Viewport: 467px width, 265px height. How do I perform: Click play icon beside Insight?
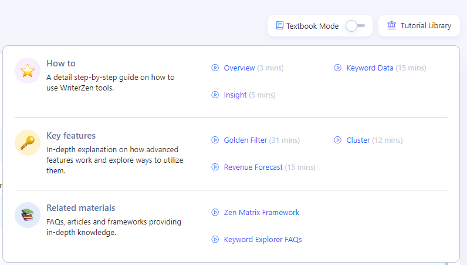[215, 95]
